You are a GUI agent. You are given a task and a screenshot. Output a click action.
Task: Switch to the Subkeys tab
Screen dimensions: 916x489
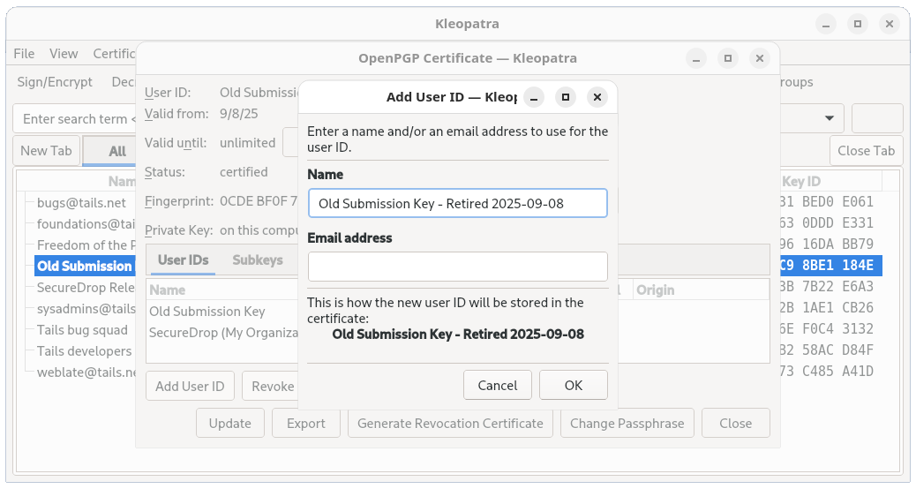click(x=258, y=260)
